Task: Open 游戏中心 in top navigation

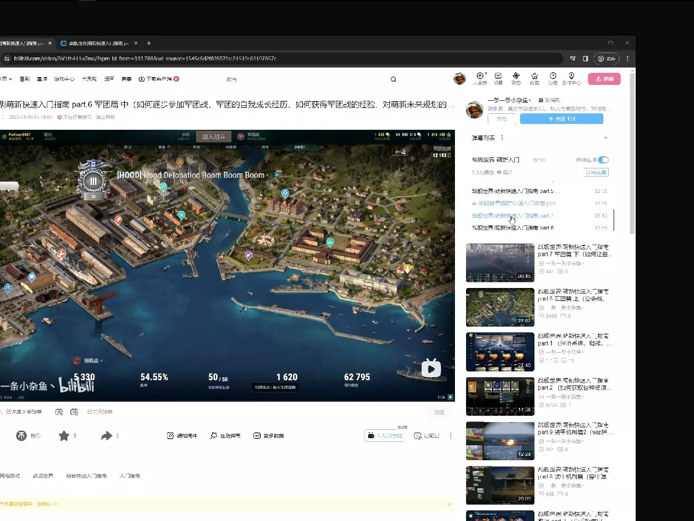Action: click(64, 79)
